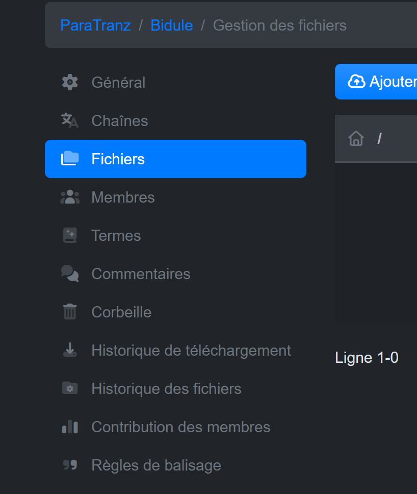This screenshot has width=417, height=494.
Task: Click the people icon beside Membres
Action: point(70,197)
